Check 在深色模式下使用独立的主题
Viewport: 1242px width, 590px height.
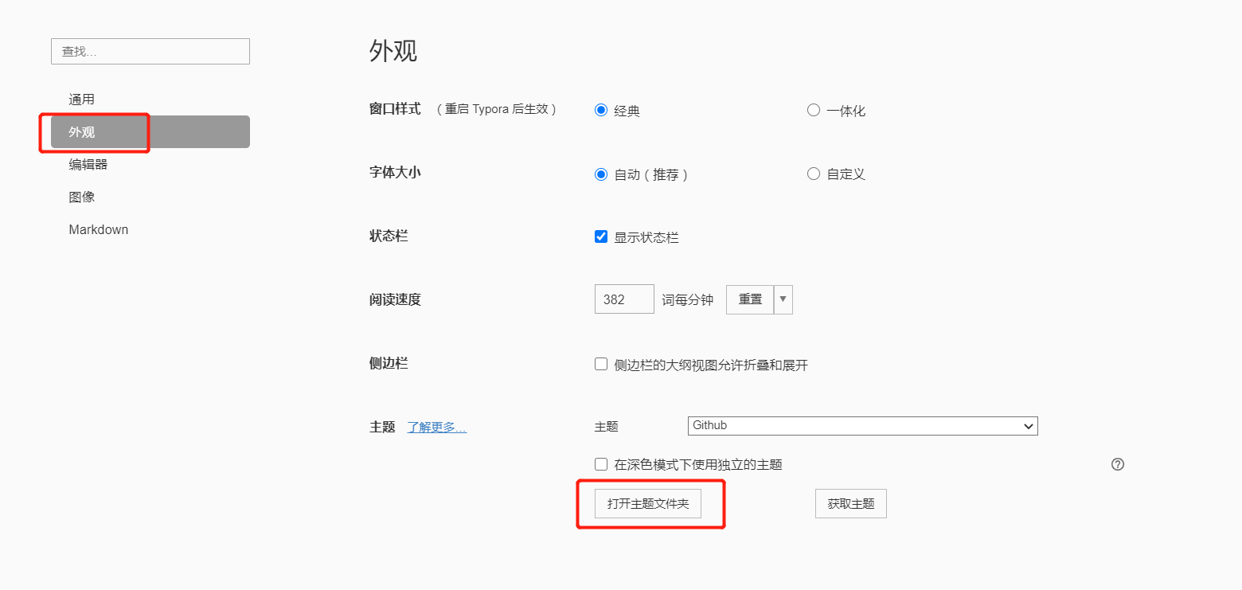[x=601, y=464]
